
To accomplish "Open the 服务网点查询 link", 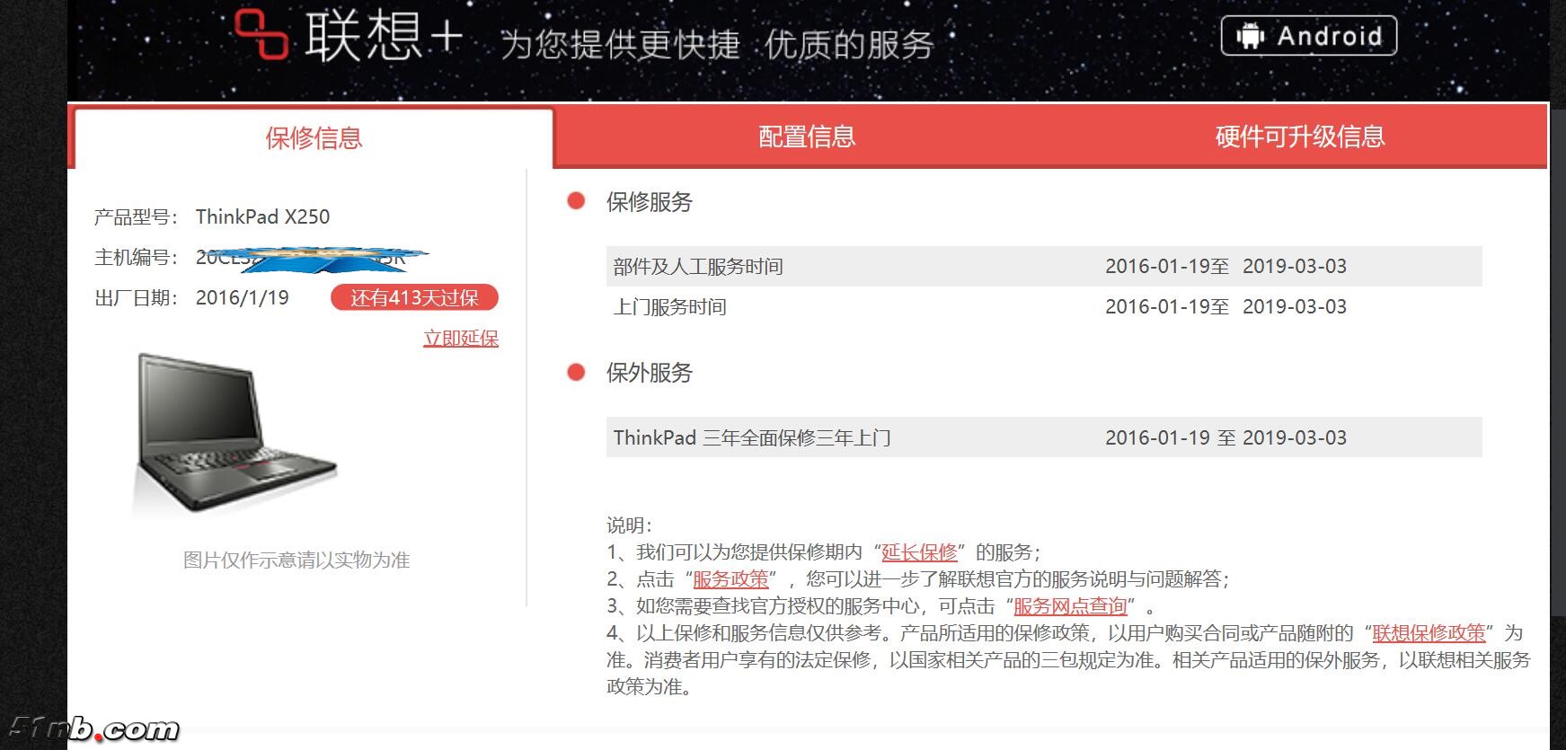I will click(1070, 606).
